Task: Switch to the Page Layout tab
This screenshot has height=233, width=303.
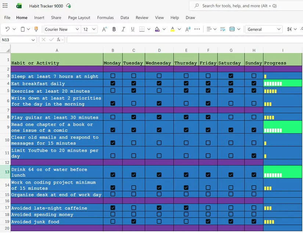Action: [79, 18]
